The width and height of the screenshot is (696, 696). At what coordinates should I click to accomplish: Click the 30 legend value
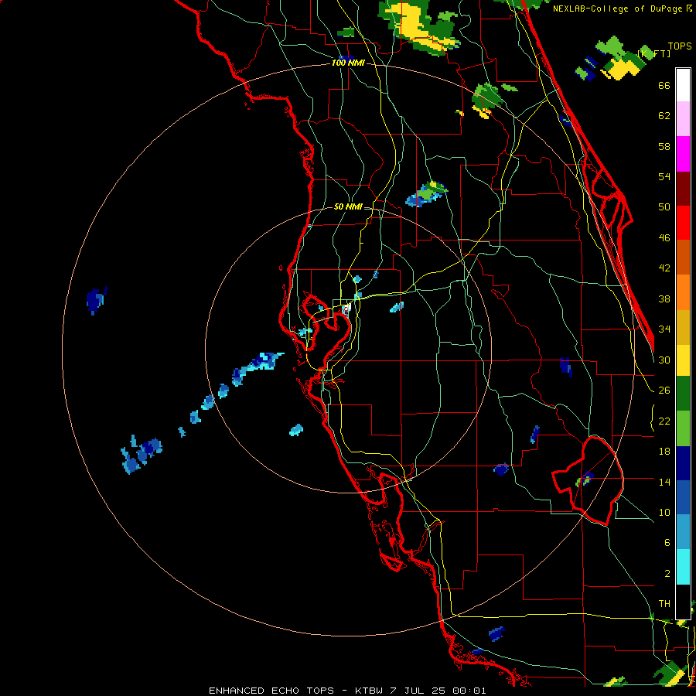click(x=664, y=360)
